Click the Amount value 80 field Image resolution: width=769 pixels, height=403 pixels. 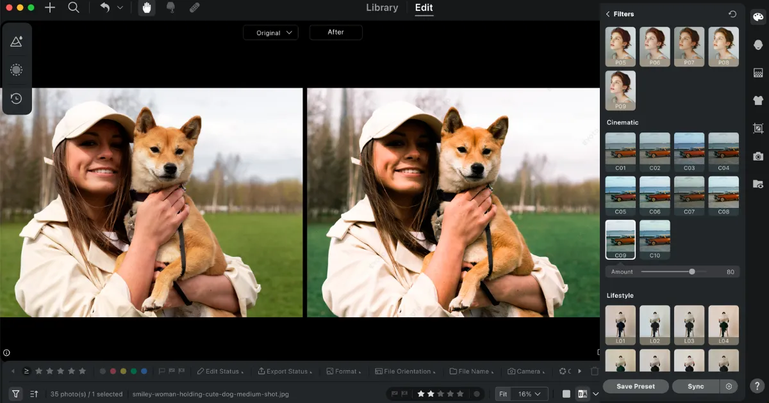(x=730, y=272)
